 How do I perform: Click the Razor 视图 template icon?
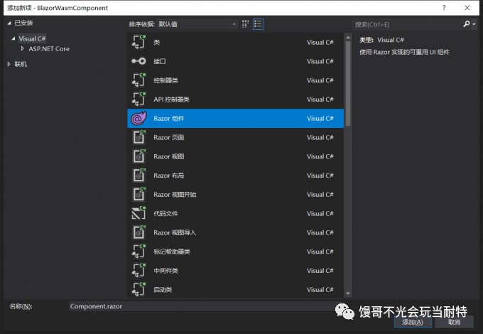pos(139,156)
